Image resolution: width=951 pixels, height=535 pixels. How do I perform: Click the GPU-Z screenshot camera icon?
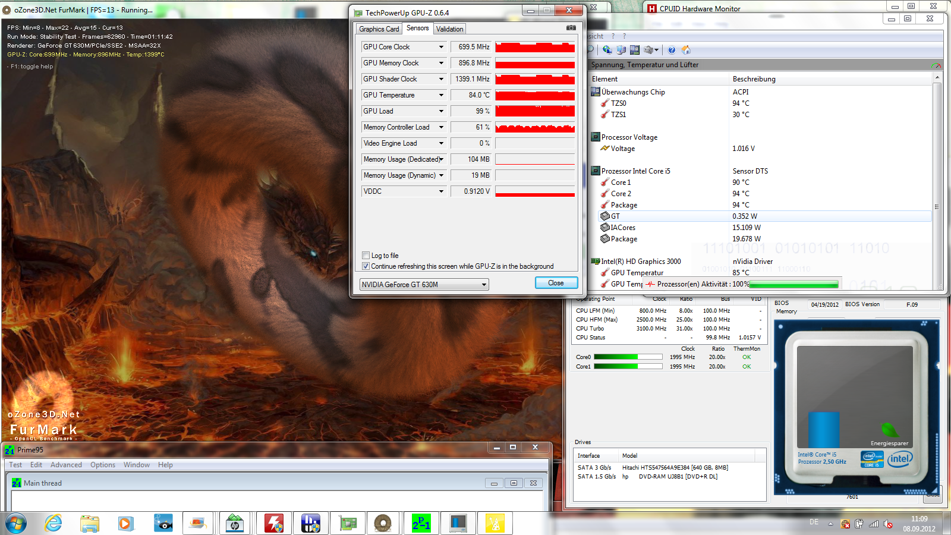click(571, 28)
